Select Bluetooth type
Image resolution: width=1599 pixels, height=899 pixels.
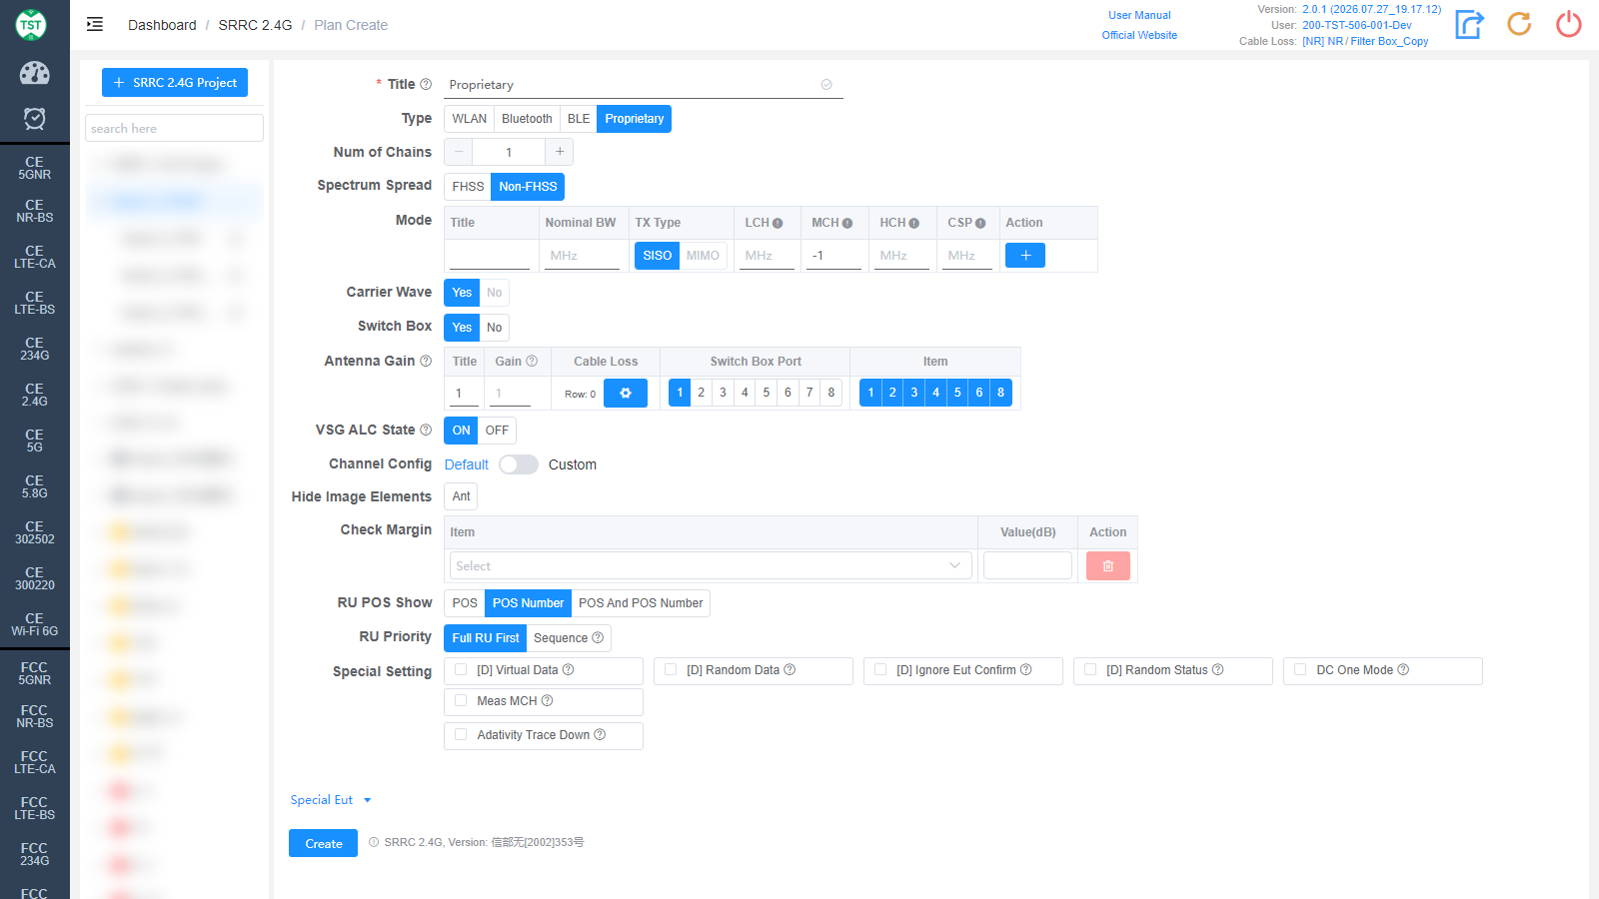527,119
